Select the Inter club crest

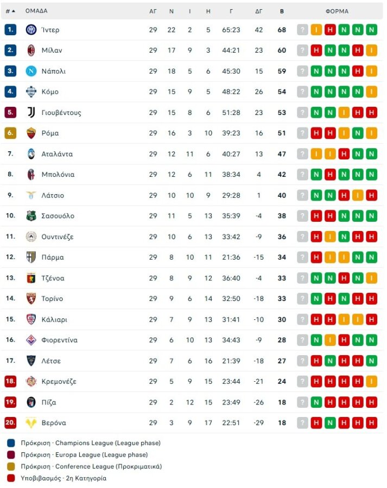point(30,30)
